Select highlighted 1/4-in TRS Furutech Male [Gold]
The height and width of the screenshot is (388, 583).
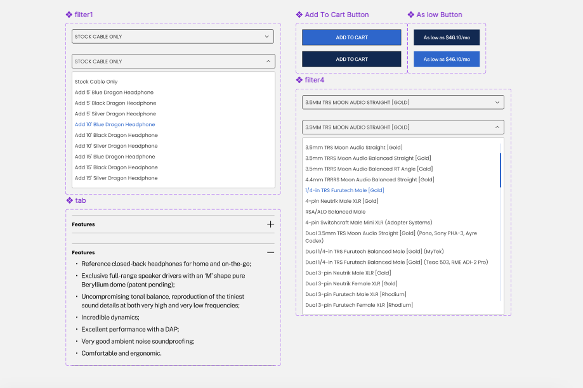coord(344,190)
